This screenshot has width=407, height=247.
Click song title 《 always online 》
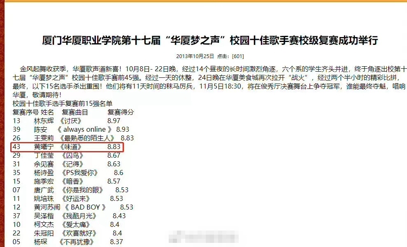click(x=85, y=129)
